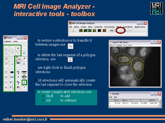This screenshot has height=123, width=165.
Task: Click the plain black bar 100p icon
Action: [24, 72]
